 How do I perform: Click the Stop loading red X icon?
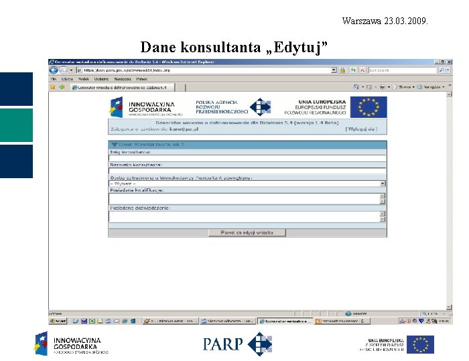pyautogui.click(x=362, y=70)
